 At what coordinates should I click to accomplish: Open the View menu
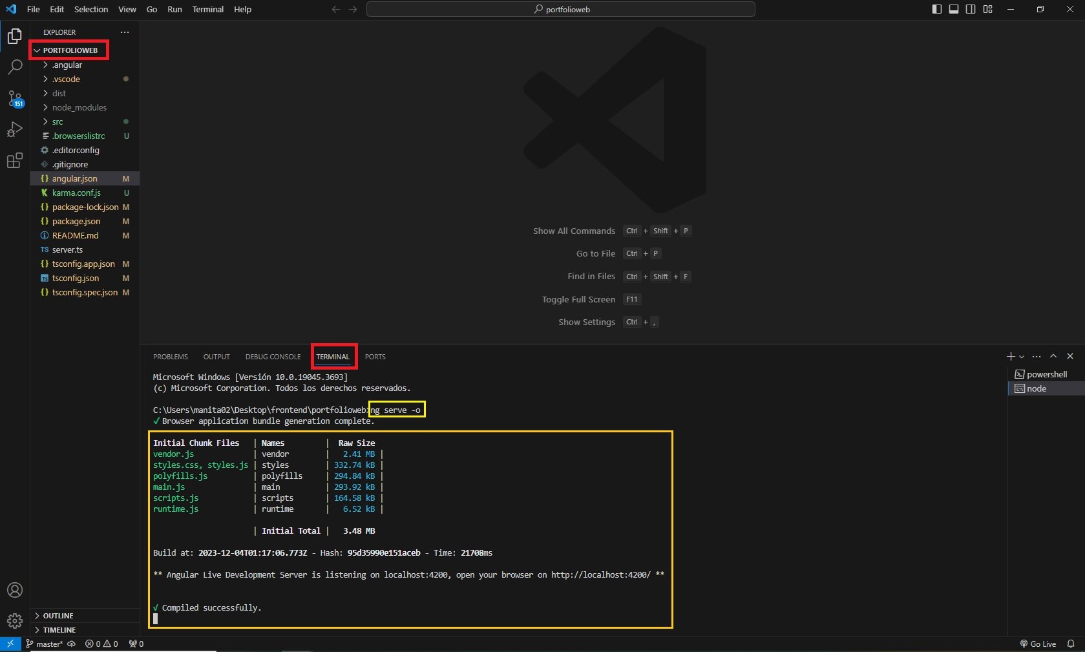coord(127,9)
